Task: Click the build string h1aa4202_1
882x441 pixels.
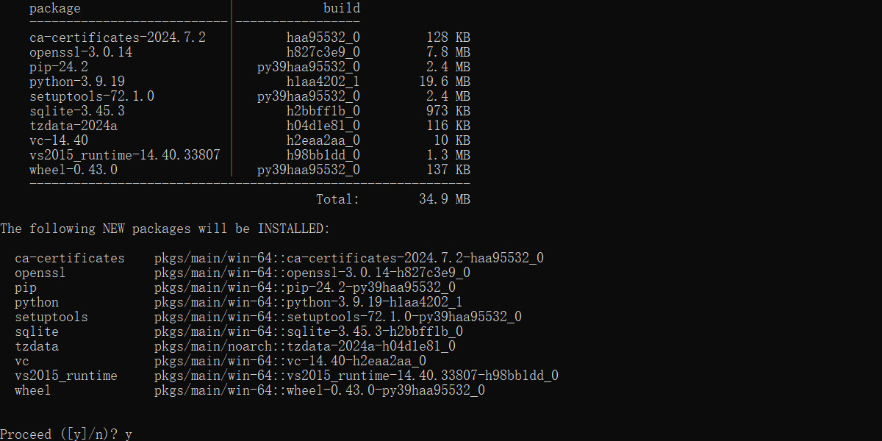Action: (323, 82)
